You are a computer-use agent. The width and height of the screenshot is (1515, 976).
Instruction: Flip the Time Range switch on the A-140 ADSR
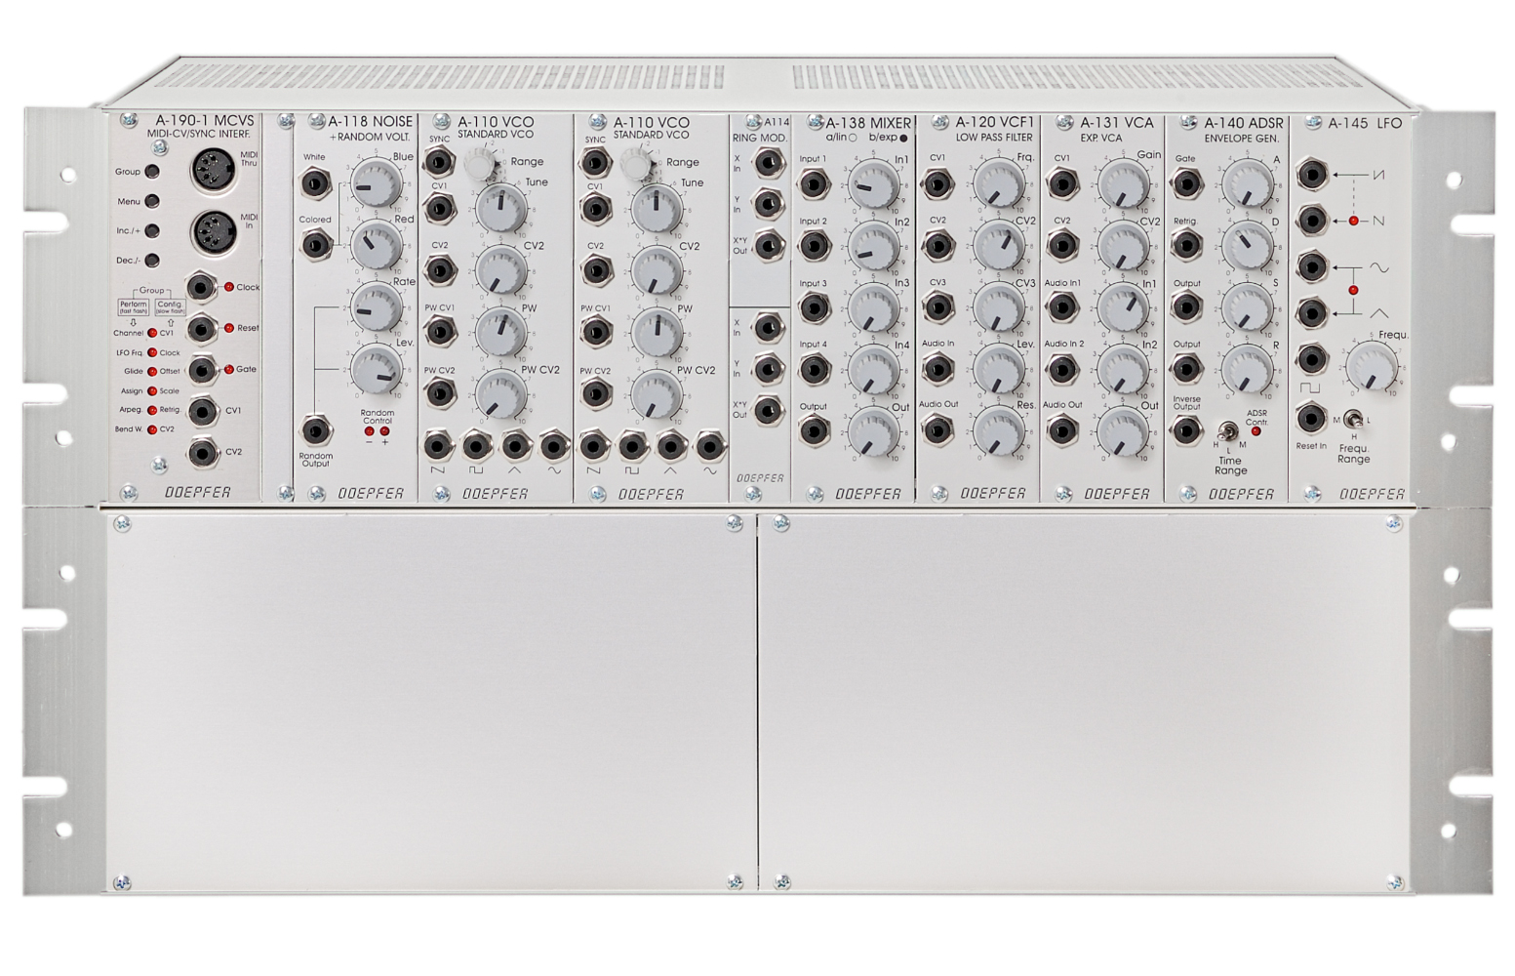coord(1229,431)
